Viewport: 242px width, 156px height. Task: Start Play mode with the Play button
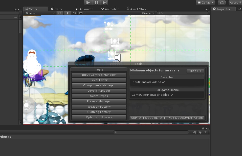(x=88, y=3)
